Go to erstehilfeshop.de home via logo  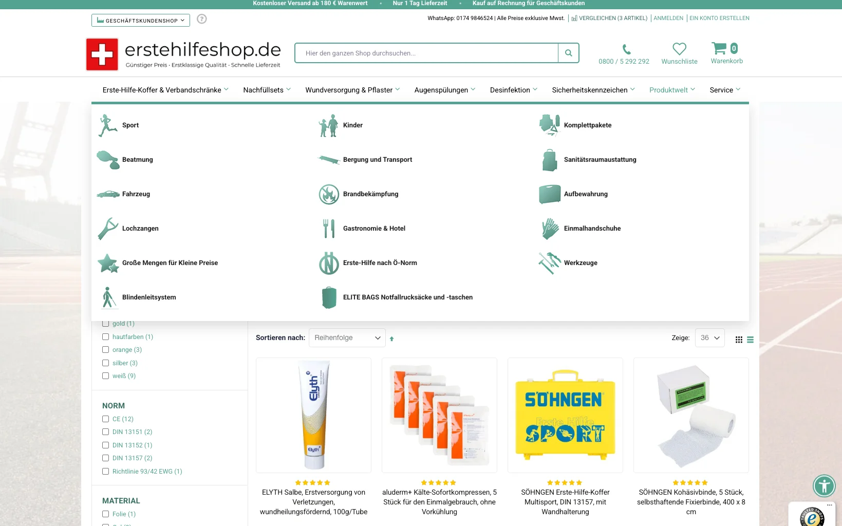[x=184, y=54]
